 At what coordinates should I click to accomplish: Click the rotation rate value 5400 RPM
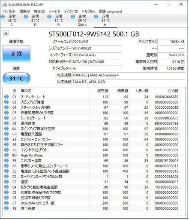(171, 55)
